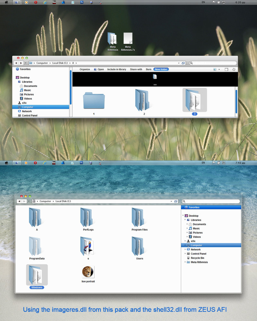Open Opera from the 6:20 taskbar

[36, 3]
